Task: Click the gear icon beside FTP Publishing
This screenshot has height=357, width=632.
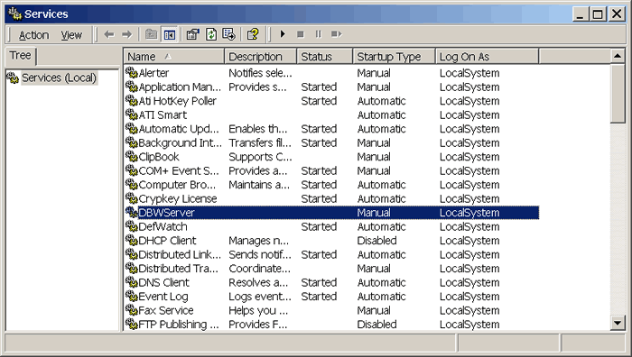Action: pyautogui.click(x=132, y=324)
